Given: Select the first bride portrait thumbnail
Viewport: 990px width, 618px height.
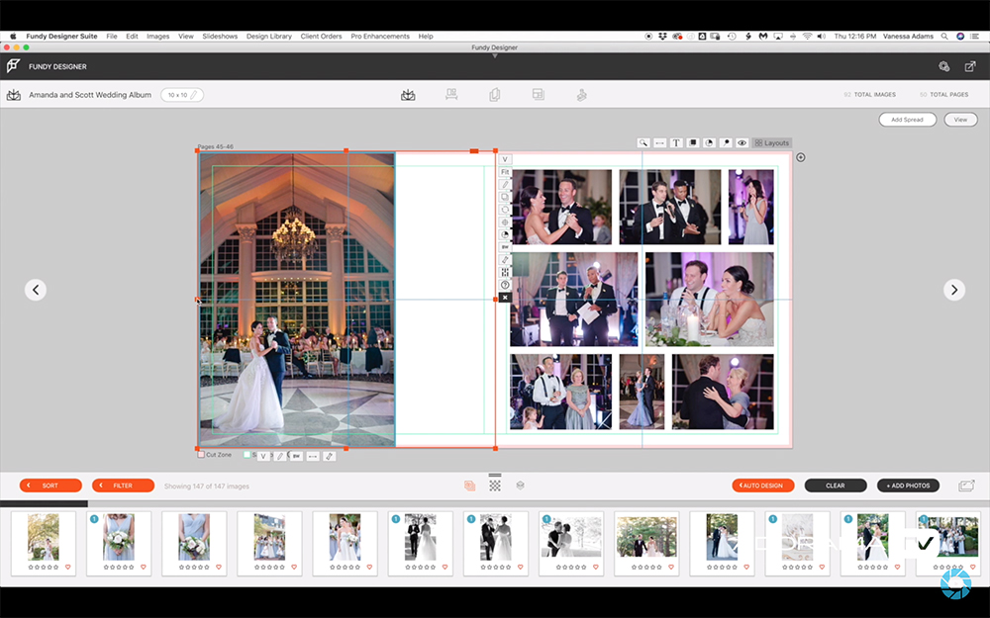Looking at the screenshot, I should (43, 538).
